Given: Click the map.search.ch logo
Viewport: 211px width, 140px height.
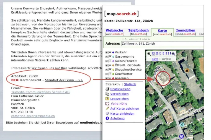Looking at the screenshot, I should coord(122,14).
